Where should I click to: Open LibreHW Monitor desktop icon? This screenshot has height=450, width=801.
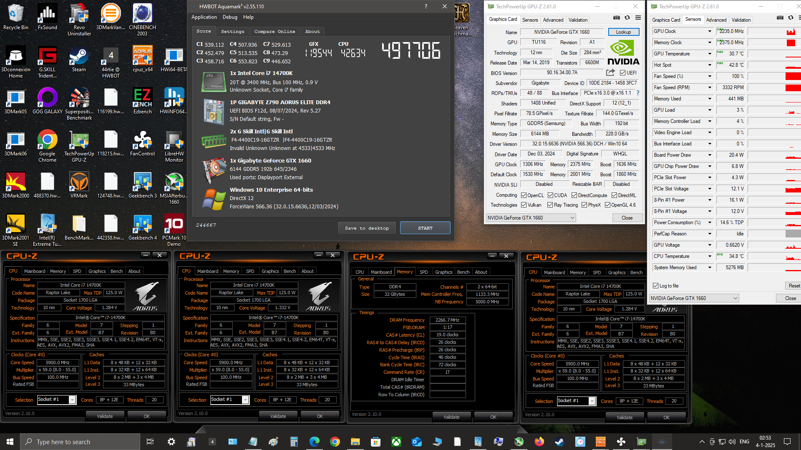[174, 146]
